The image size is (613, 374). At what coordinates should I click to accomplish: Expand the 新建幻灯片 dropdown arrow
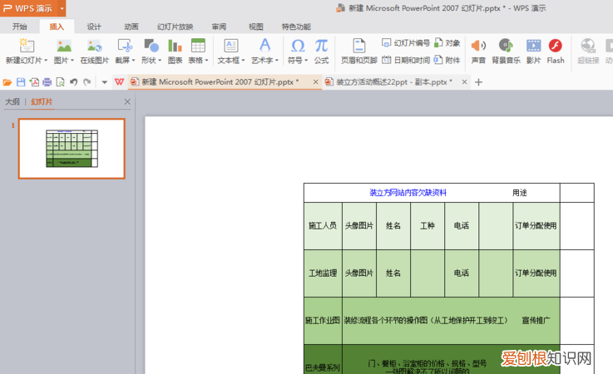(x=46, y=61)
